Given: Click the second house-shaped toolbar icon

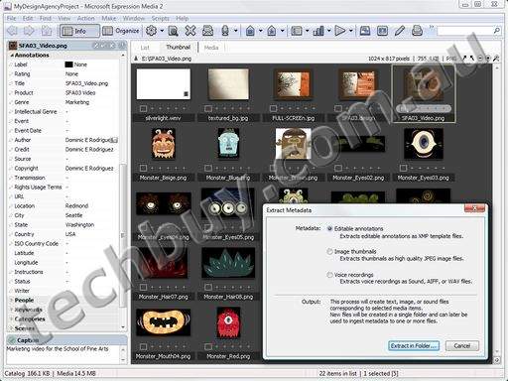Looking at the screenshot, I should pos(272,31).
